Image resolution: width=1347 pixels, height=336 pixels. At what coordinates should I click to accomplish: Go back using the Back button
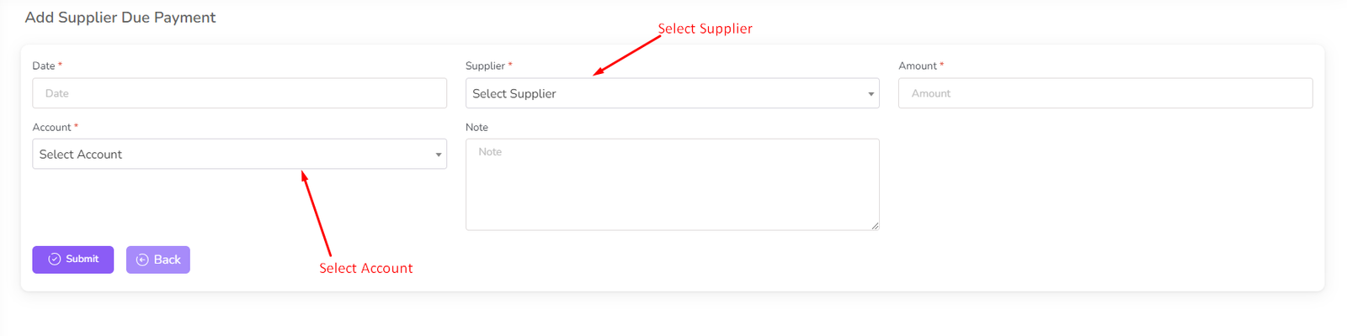158,260
